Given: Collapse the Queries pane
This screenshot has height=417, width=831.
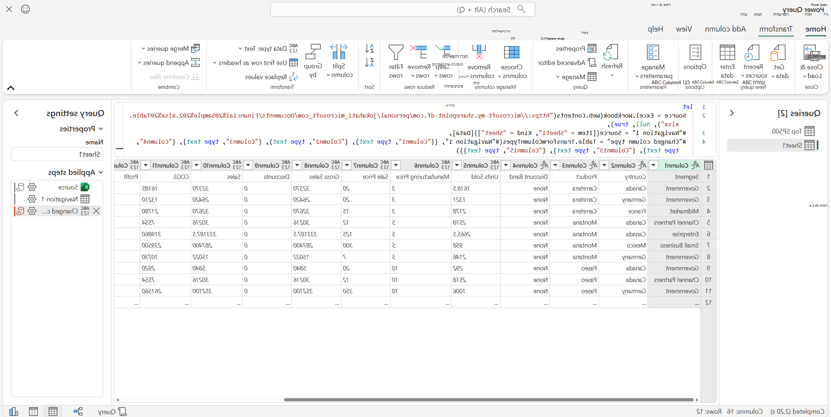Looking at the screenshot, I should pos(732,113).
